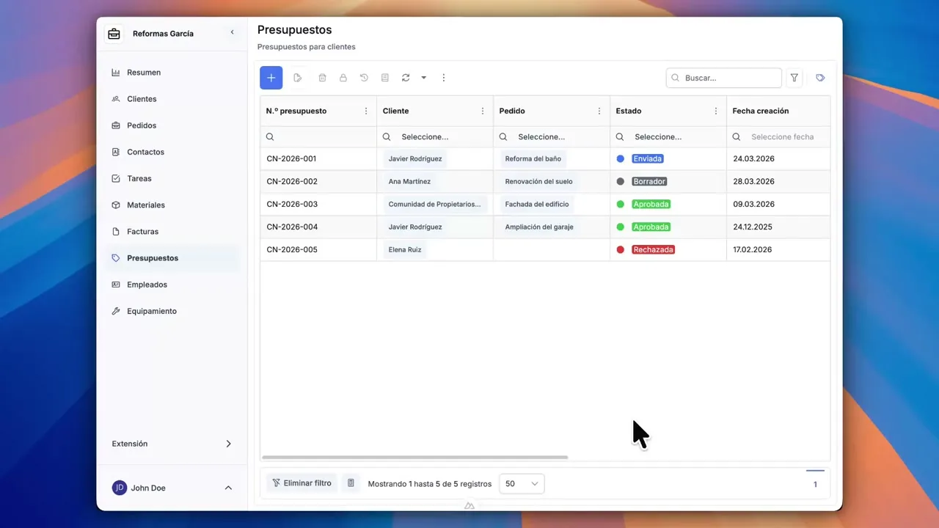Click the refresh icon in toolbar
939x528 pixels.
click(405, 78)
